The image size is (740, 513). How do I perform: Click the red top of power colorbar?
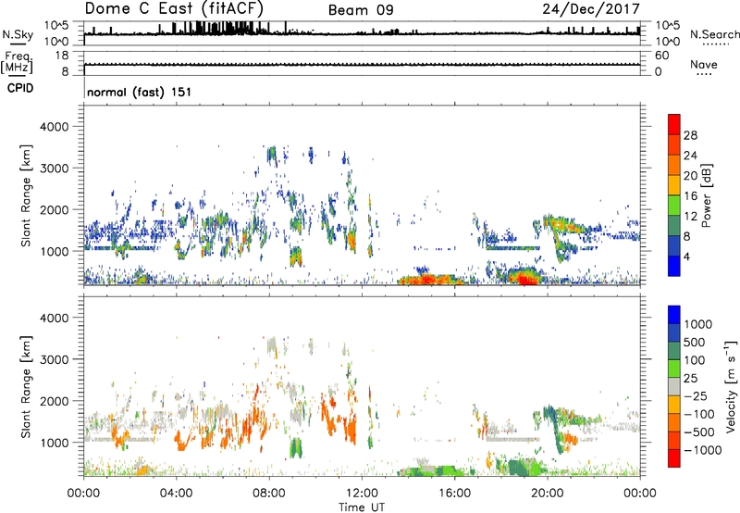(674, 124)
